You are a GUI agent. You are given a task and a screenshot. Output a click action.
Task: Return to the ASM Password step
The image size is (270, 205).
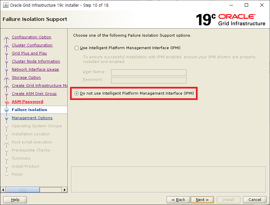[27, 102]
